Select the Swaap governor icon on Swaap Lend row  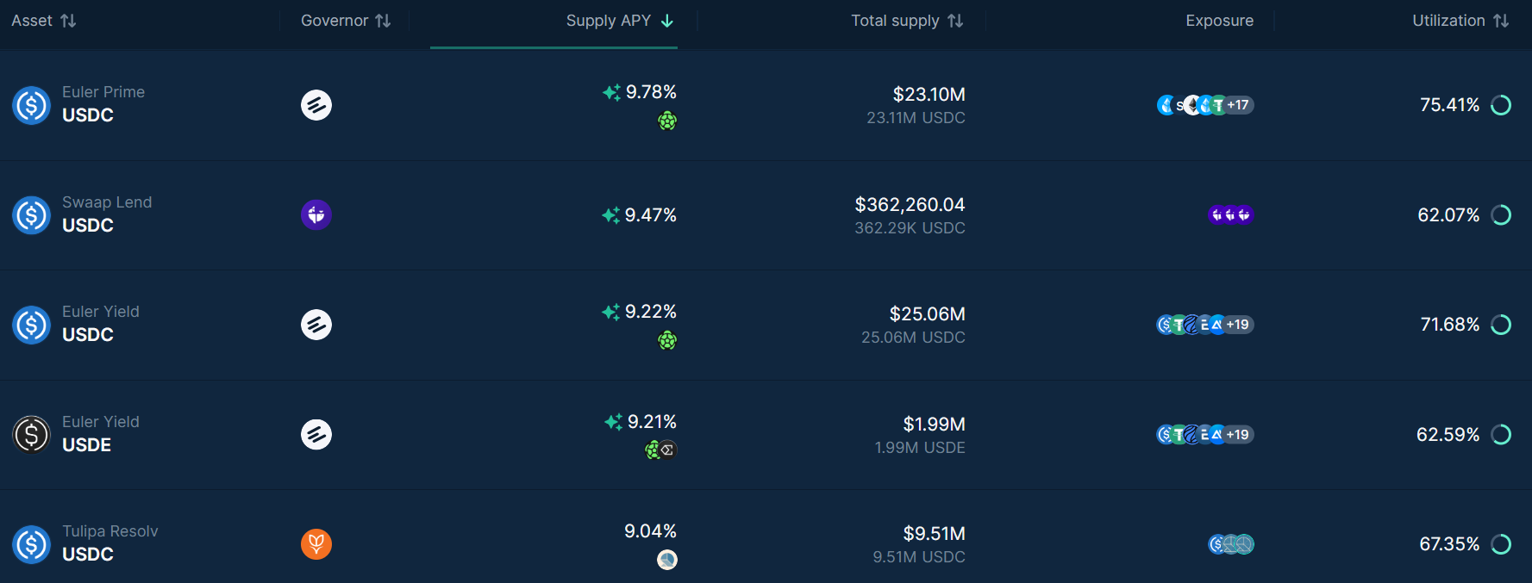[316, 214]
